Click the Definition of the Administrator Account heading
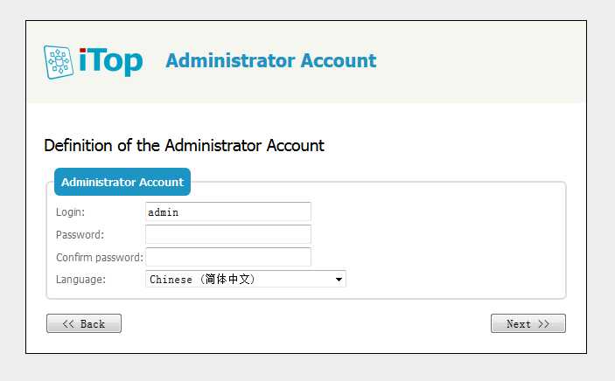This screenshot has height=381, width=615. (184, 145)
